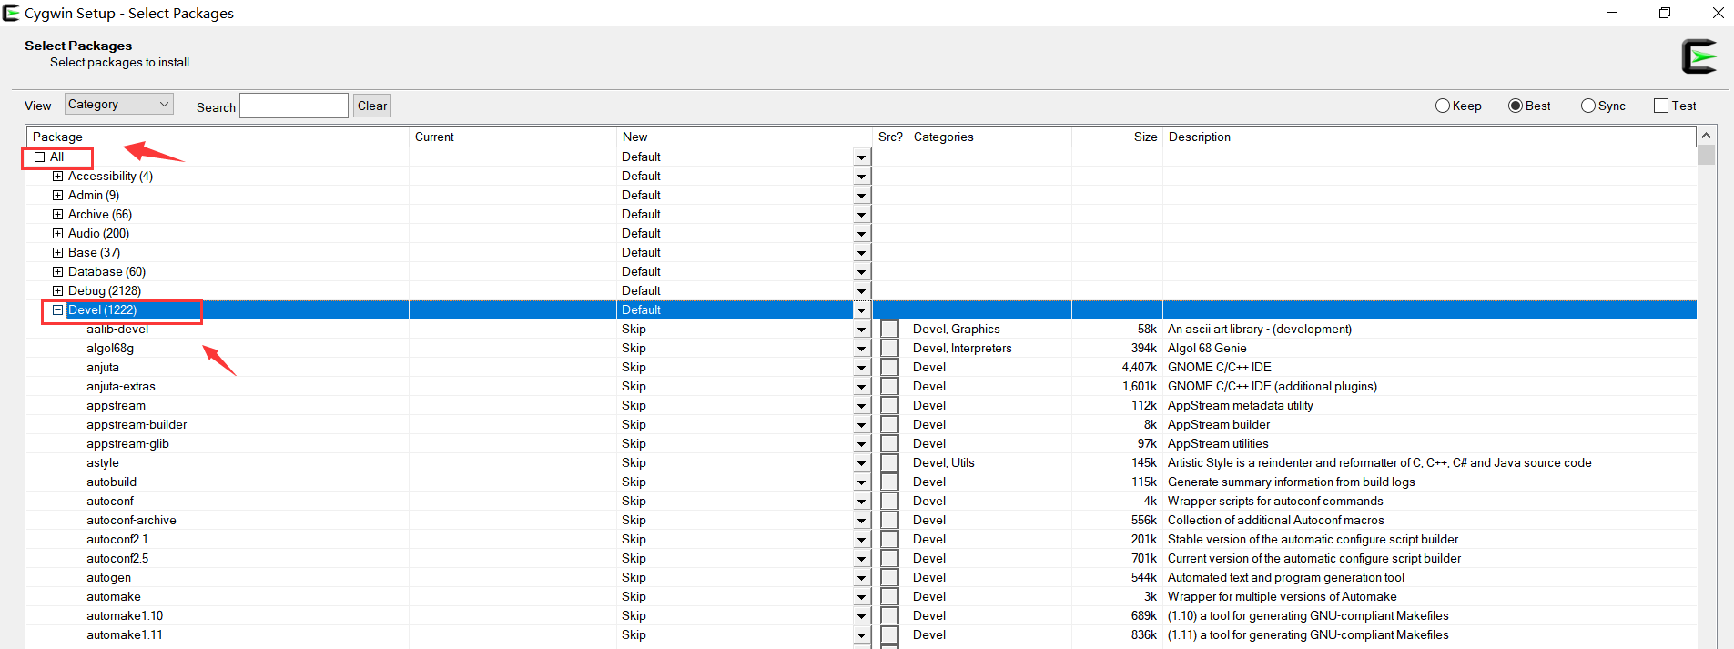Screen dimensions: 1734x649
Task: Click the Size column header
Action: click(1118, 137)
